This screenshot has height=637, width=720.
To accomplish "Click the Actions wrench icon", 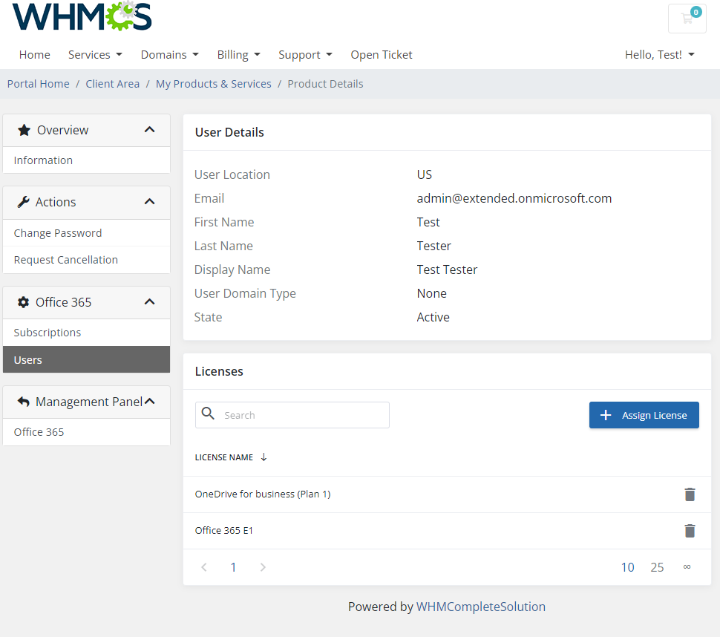I will [x=24, y=202].
